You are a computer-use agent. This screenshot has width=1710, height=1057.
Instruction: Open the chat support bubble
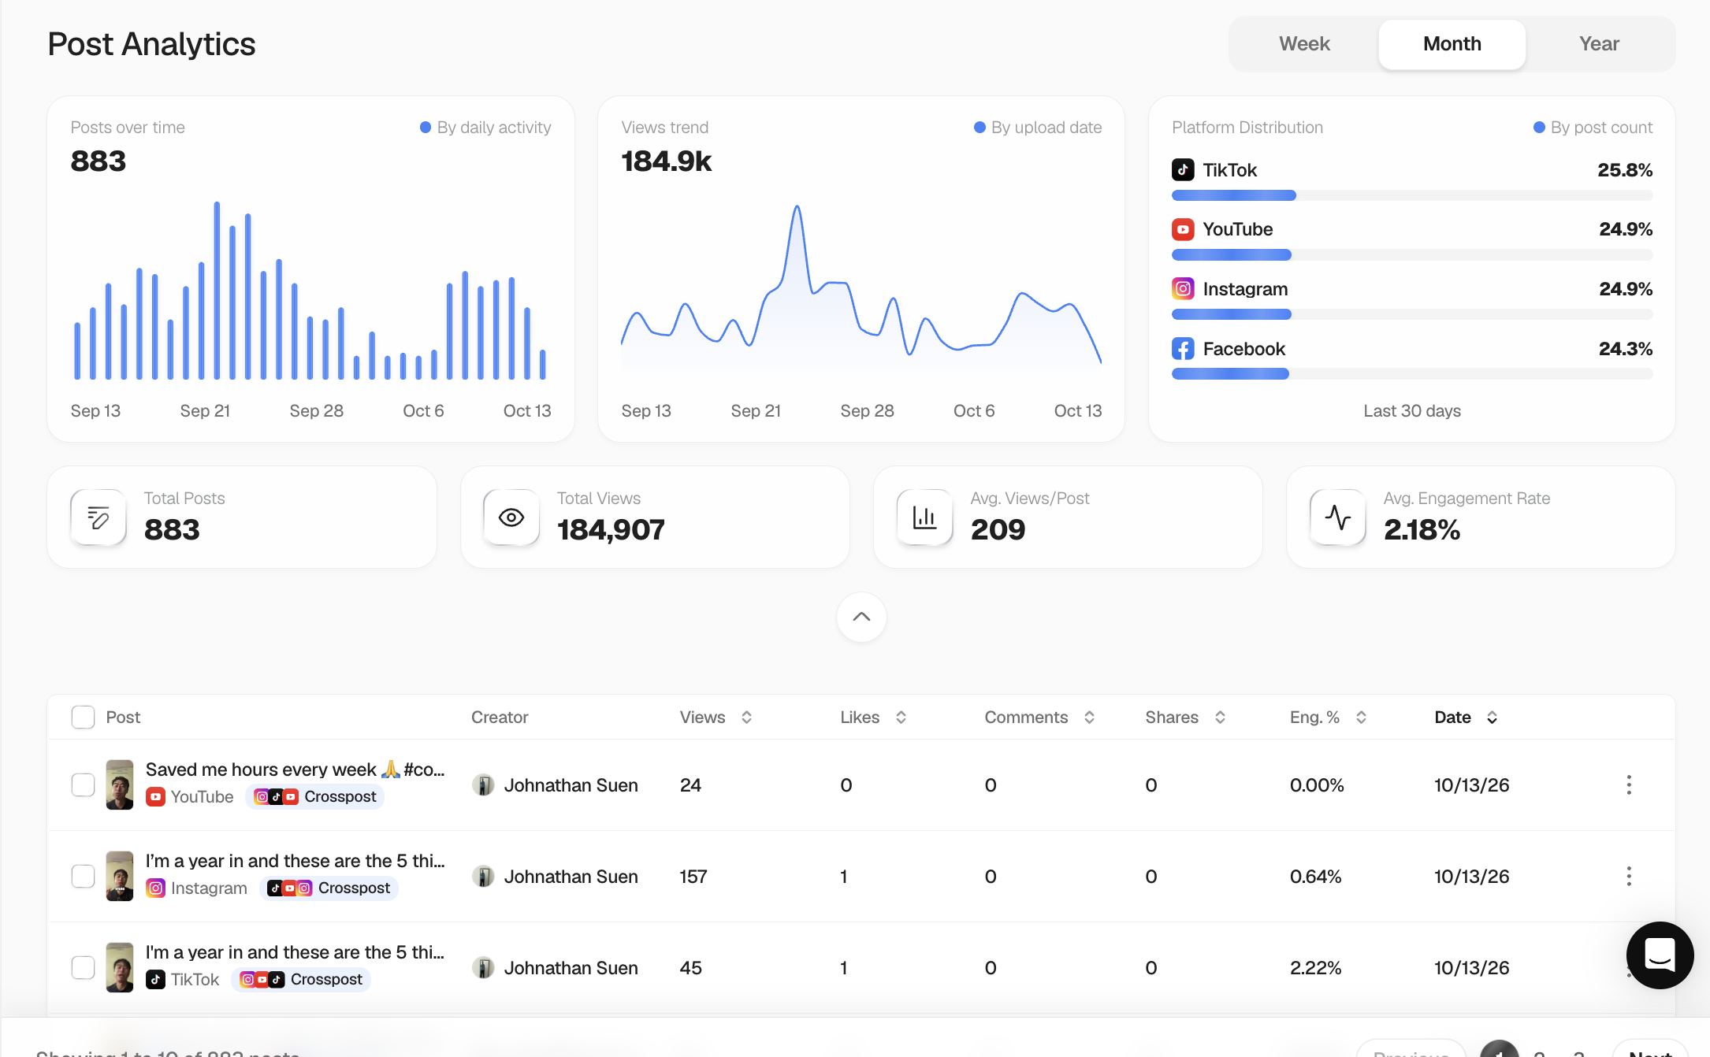click(1660, 955)
